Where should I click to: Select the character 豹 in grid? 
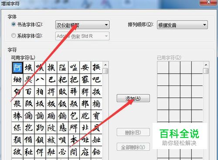[x=40, y=128]
